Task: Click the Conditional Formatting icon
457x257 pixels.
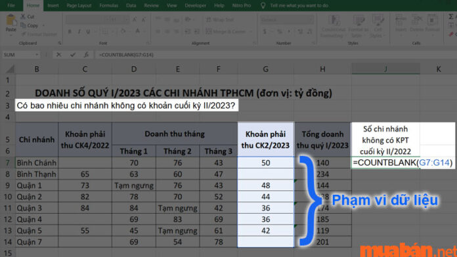Action: click(334, 21)
